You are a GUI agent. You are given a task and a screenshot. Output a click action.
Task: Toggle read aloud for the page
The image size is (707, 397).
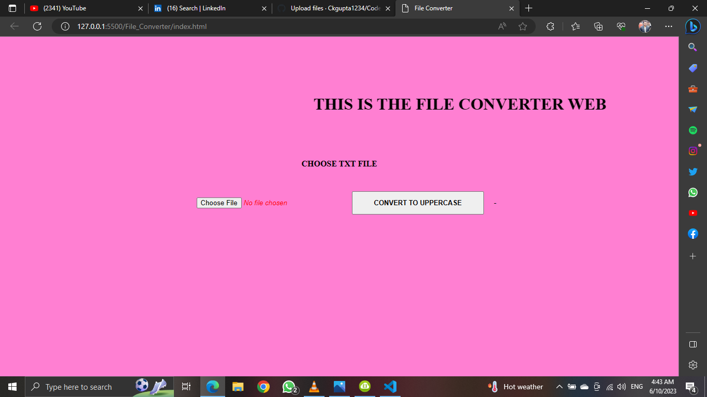tap(501, 26)
